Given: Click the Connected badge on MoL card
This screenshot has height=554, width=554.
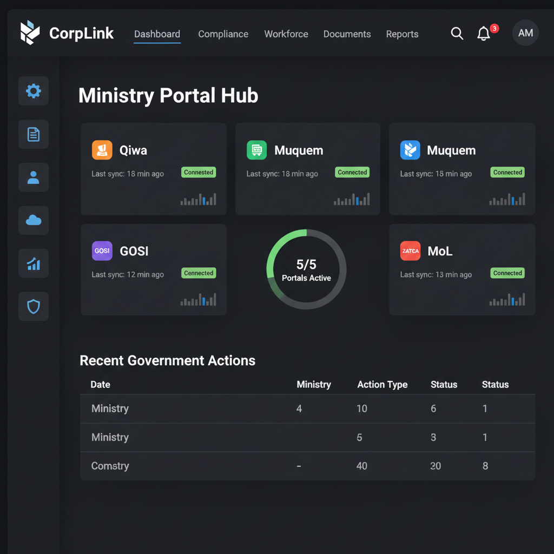Looking at the screenshot, I should point(507,273).
